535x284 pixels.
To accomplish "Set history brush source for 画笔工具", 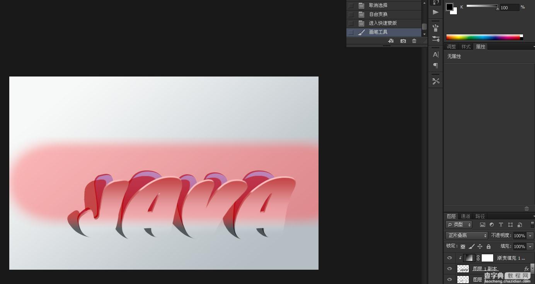I will coord(351,32).
